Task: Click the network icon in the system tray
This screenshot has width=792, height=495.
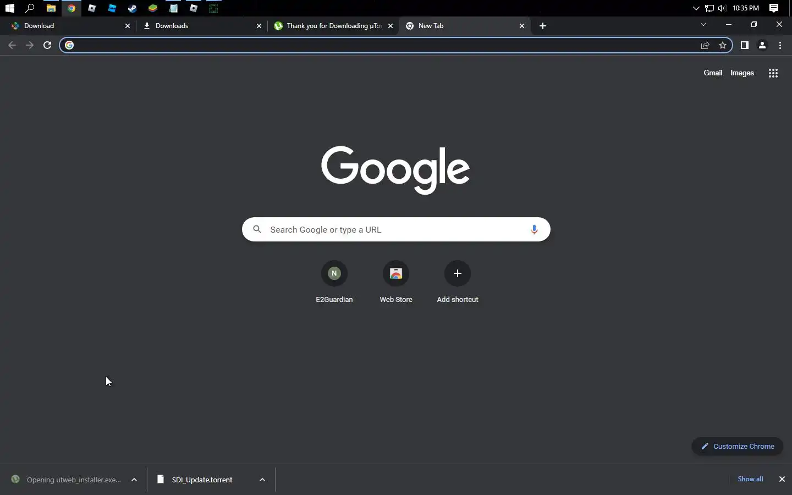Action: (710, 8)
